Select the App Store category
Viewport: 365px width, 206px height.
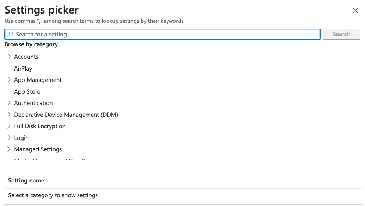coord(27,91)
